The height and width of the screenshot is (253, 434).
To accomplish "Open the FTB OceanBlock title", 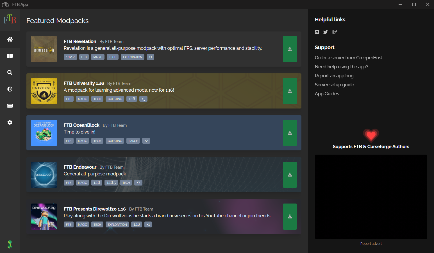I will click(x=81, y=125).
